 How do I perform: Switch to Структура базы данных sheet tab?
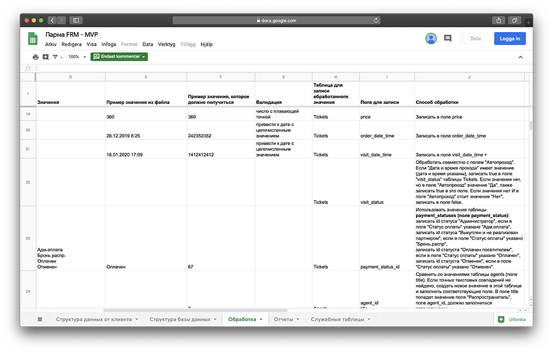[179, 319]
